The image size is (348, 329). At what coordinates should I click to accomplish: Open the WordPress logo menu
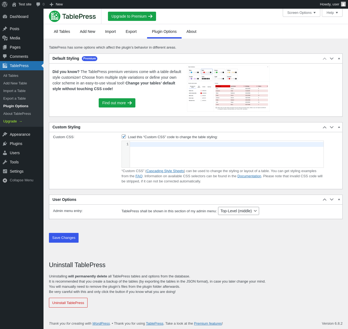(x=5, y=4)
